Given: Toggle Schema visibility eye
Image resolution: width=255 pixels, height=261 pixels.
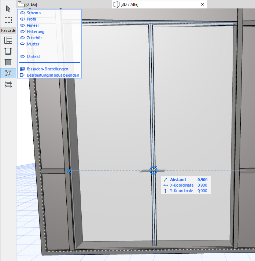Looking at the screenshot, I should [x=22, y=13].
